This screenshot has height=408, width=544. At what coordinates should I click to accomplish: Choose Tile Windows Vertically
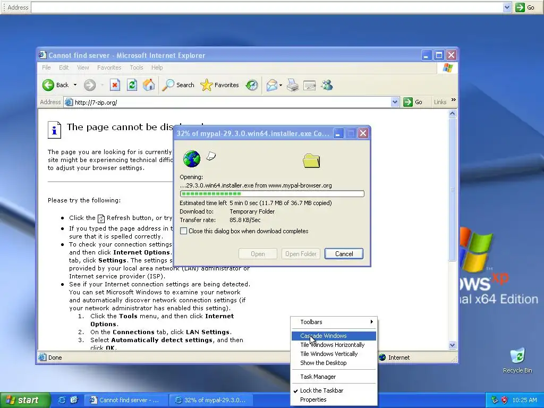click(x=334, y=354)
